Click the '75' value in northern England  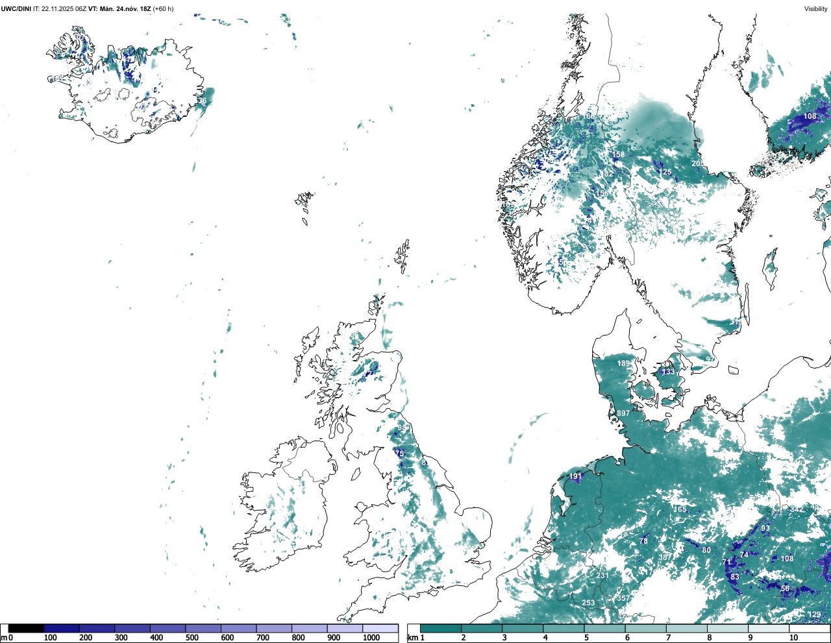click(x=399, y=454)
